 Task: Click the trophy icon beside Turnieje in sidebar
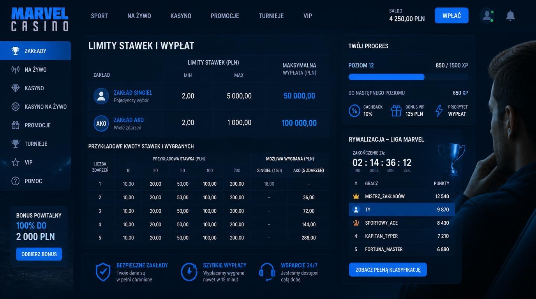coord(16,144)
